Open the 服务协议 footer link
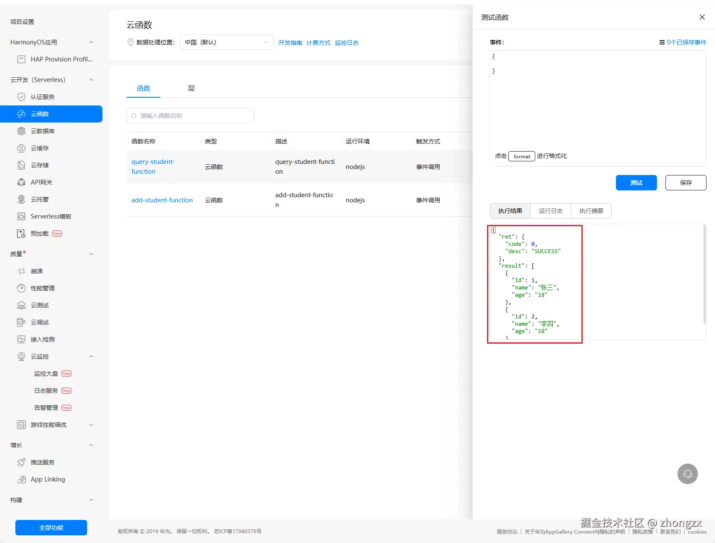This screenshot has width=715, height=543. (507, 531)
